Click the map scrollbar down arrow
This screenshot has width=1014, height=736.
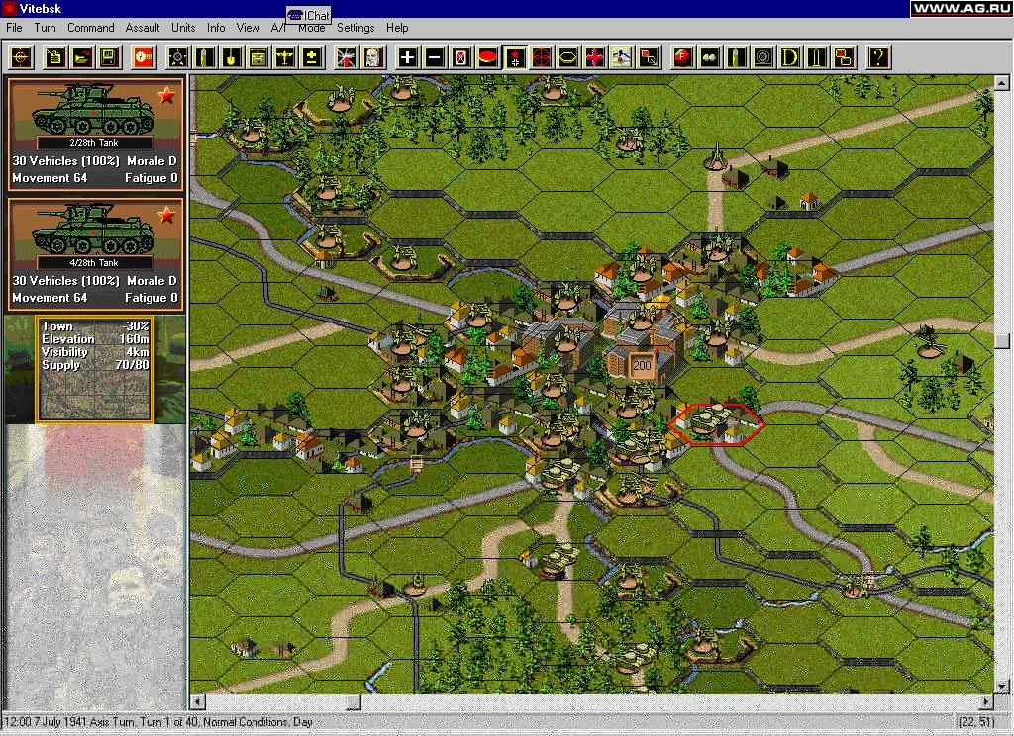pyautogui.click(x=1002, y=687)
